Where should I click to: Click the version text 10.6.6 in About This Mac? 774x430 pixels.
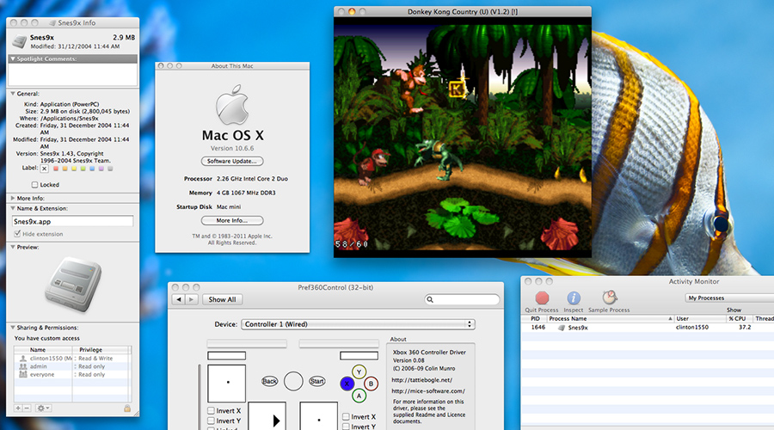tap(232, 148)
